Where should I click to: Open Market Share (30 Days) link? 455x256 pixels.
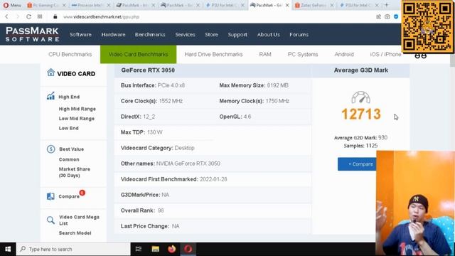pos(74,172)
